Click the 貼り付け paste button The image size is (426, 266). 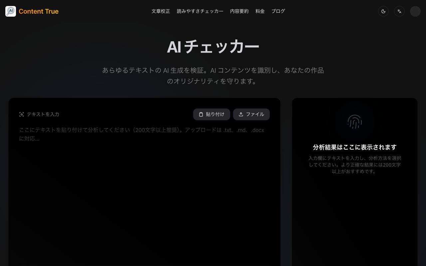click(212, 114)
